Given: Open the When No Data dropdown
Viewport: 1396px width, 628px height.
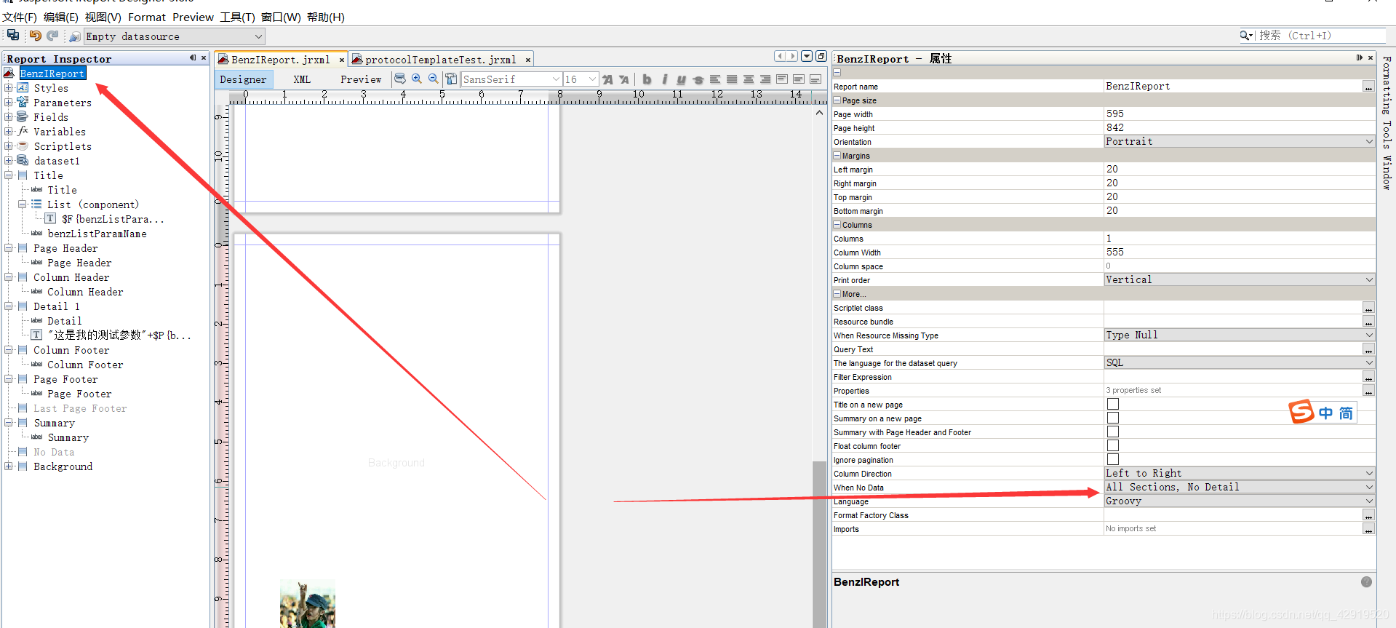Looking at the screenshot, I should [1239, 487].
